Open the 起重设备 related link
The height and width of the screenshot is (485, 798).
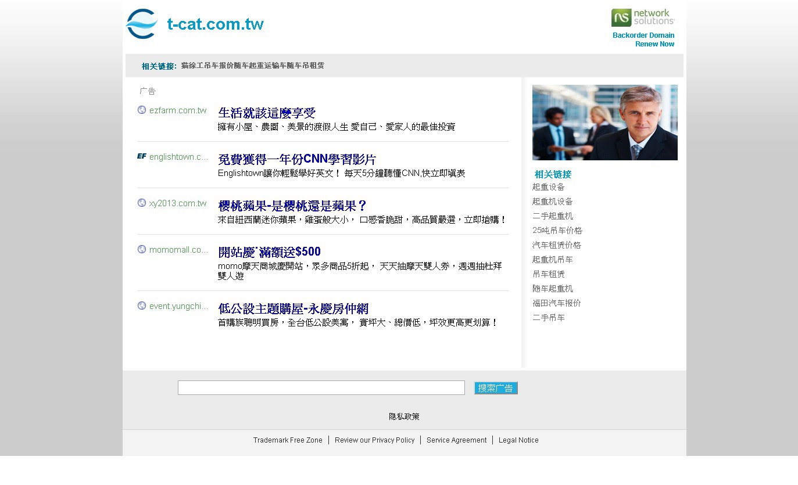pos(549,187)
